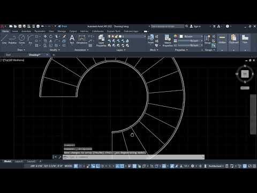Click the Share button

click(x=63, y=26)
